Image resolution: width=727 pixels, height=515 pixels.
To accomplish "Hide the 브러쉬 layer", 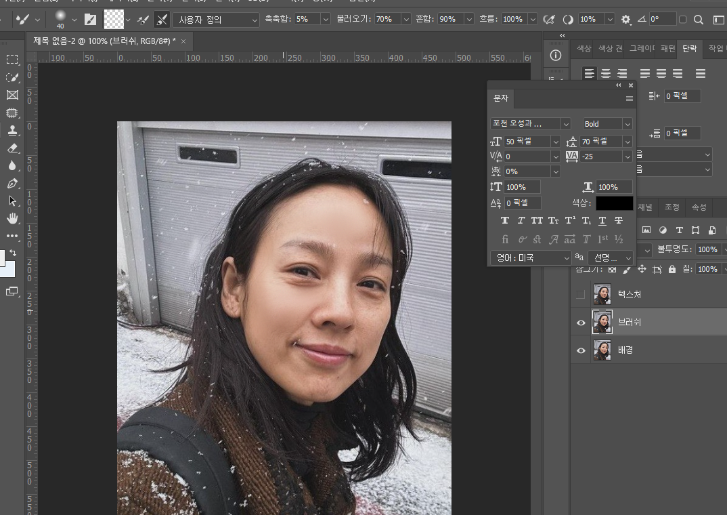I will coord(581,322).
